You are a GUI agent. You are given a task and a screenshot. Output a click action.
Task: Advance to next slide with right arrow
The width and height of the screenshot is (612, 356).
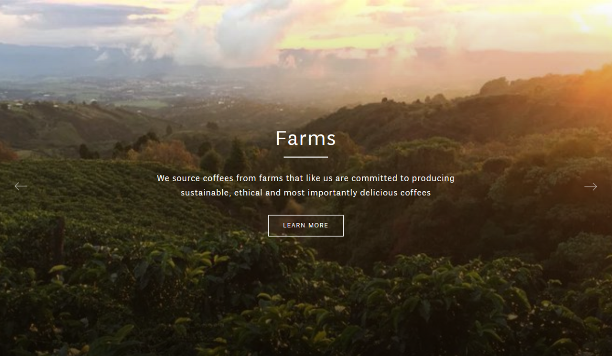click(591, 186)
